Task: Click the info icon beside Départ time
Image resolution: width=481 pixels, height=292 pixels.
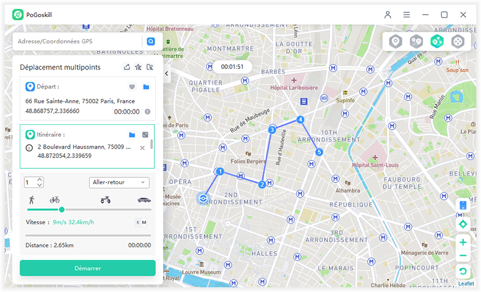Action: click(x=148, y=112)
